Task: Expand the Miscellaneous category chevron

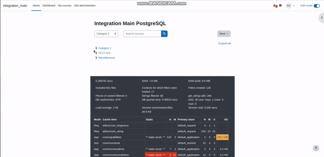Action: point(96,57)
